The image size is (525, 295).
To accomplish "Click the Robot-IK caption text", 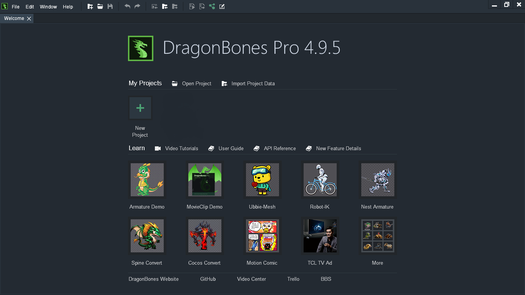I will [320, 207].
